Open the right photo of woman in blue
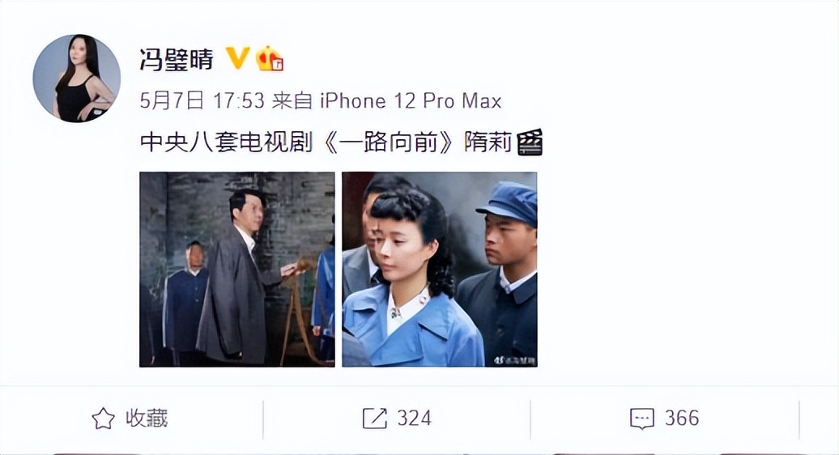This screenshot has width=839, height=455. coord(439,270)
